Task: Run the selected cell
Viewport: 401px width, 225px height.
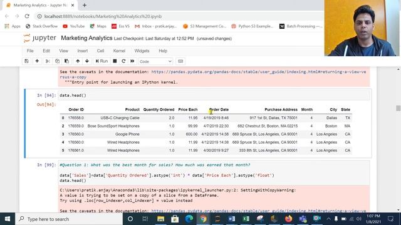Action: [102, 61]
